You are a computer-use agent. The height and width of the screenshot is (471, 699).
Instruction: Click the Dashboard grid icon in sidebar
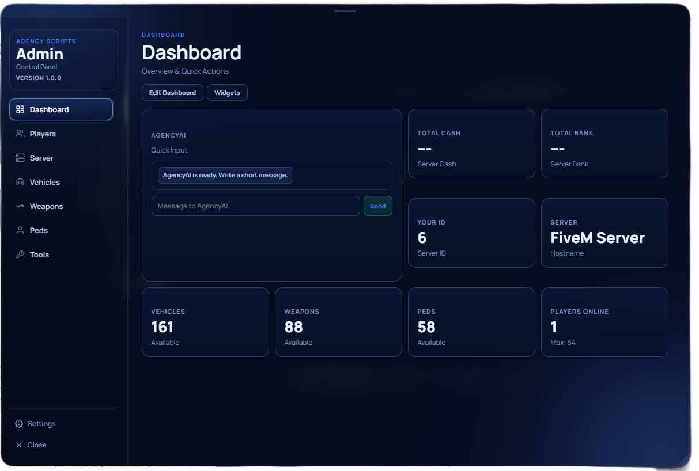click(x=20, y=109)
